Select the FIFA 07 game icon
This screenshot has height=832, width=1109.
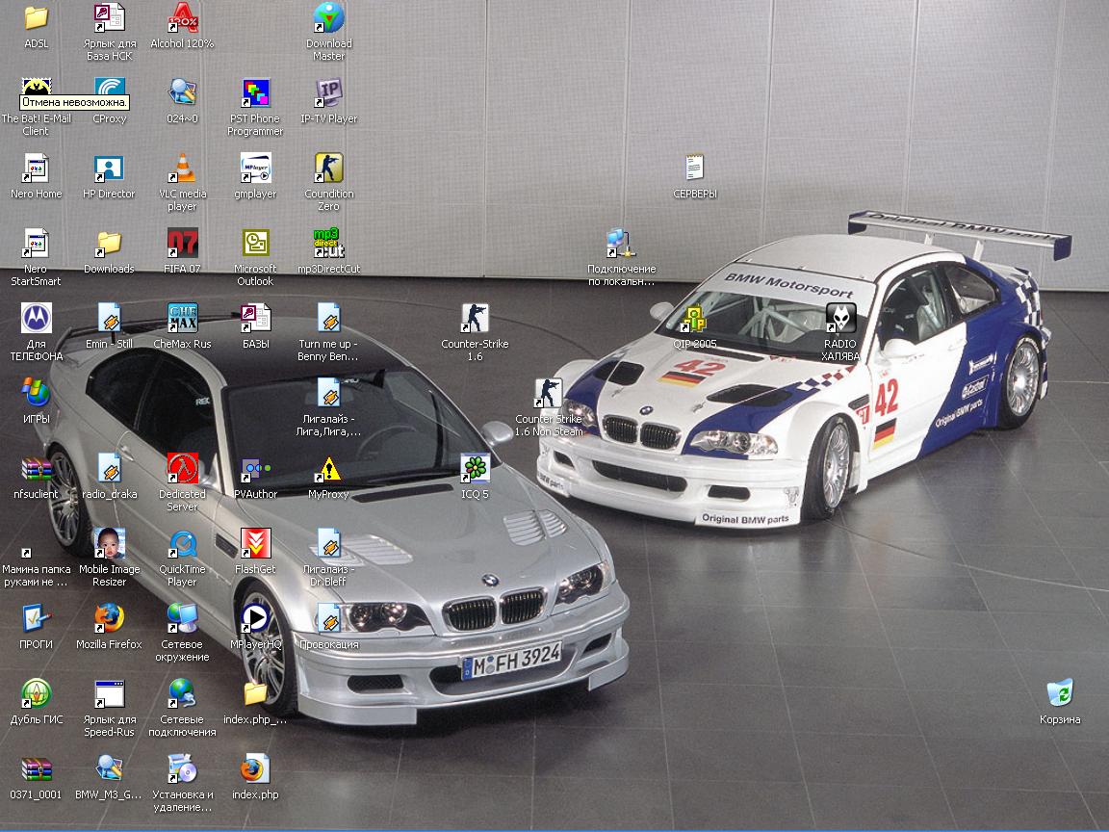pyautogui.click(x=182, y=244)
